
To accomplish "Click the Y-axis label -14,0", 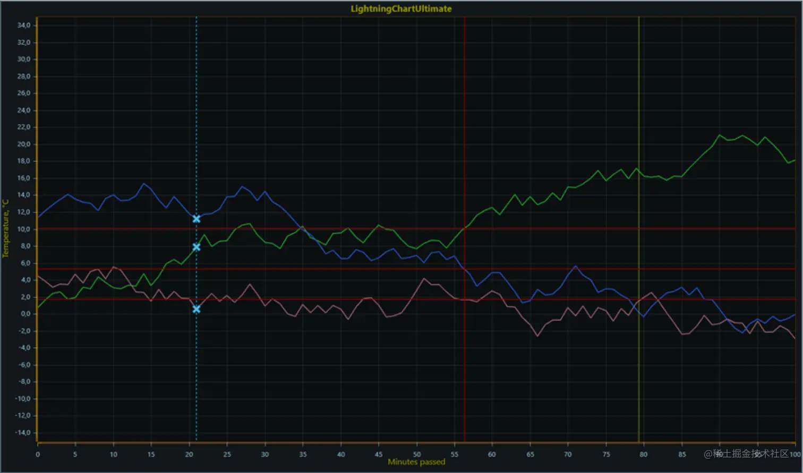I will (x=23, y=433).
